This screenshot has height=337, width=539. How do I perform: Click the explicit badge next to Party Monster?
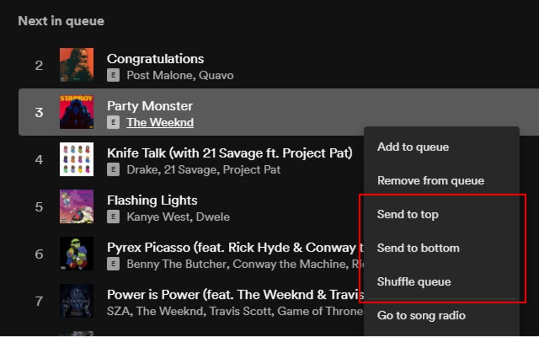pos(113,123)
